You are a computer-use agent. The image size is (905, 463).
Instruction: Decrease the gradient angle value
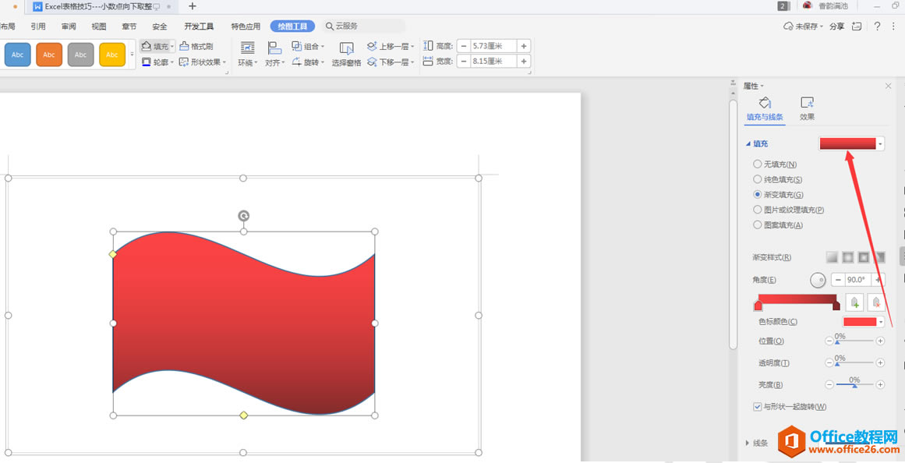[x=838, y=280]
